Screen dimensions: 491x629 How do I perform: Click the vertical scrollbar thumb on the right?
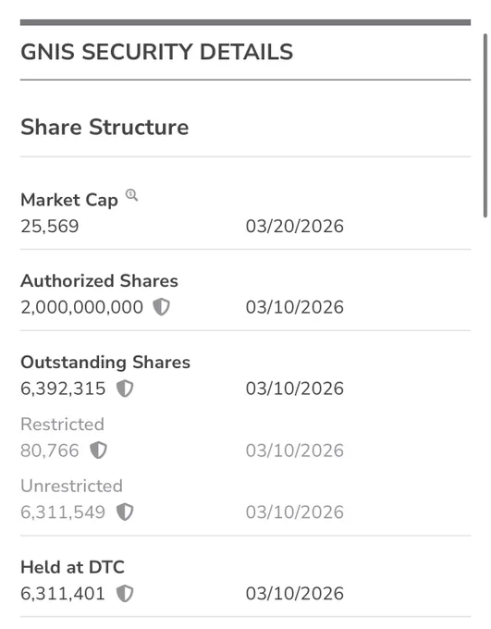click(485, 126)
